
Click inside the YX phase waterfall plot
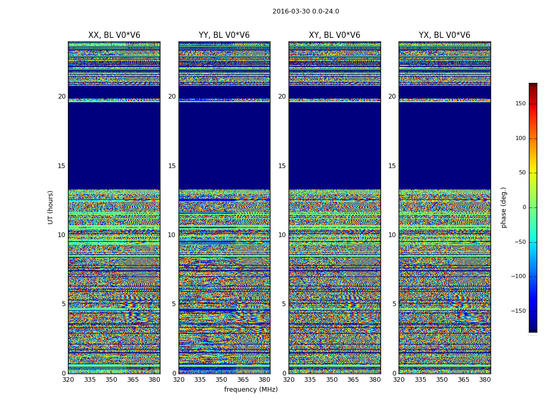coord(444,208)
